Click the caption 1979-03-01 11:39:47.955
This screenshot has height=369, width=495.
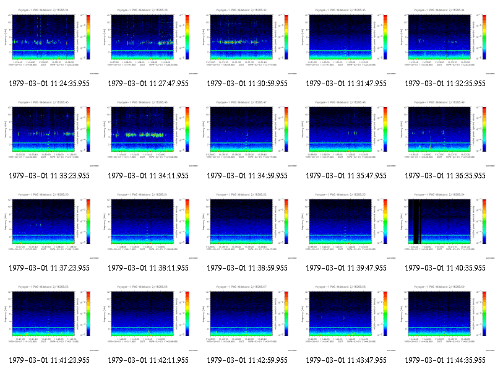[346, 268]
